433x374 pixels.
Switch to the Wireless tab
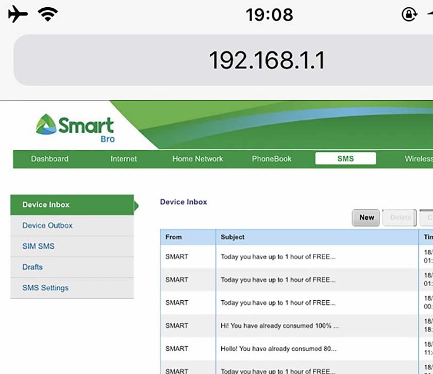pos(419,159)
